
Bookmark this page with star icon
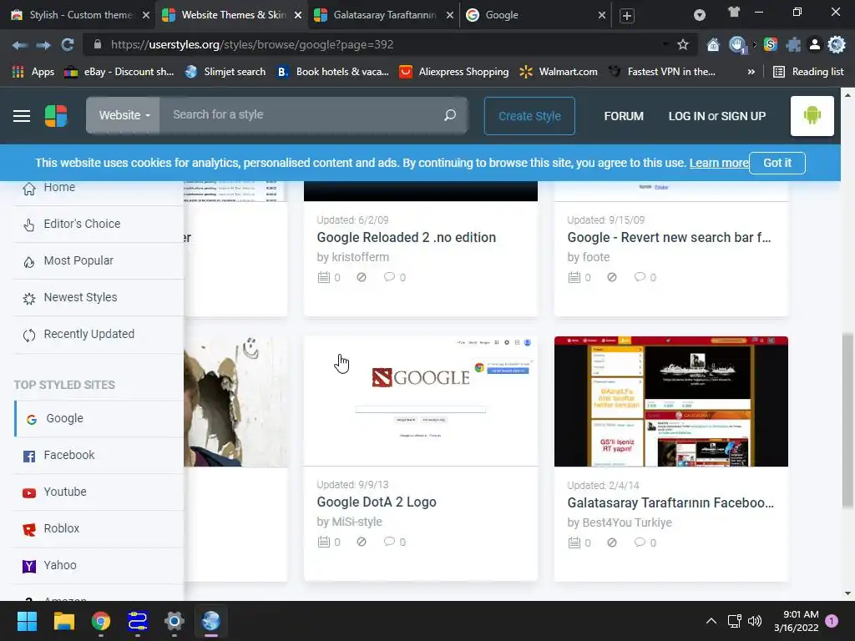[x=683, y=45]
